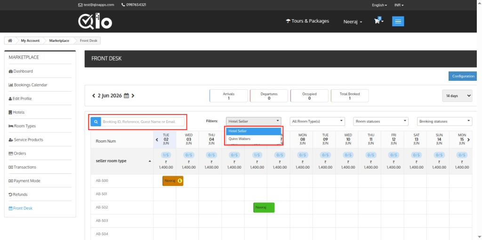Click room row label AB-503
482x240 pixels.
click(x=102, y=221)
